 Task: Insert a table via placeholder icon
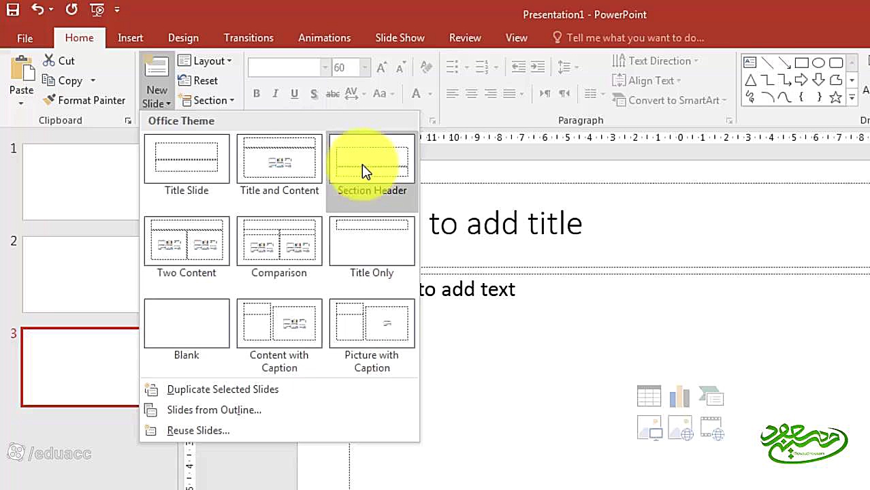pos(649,396)
